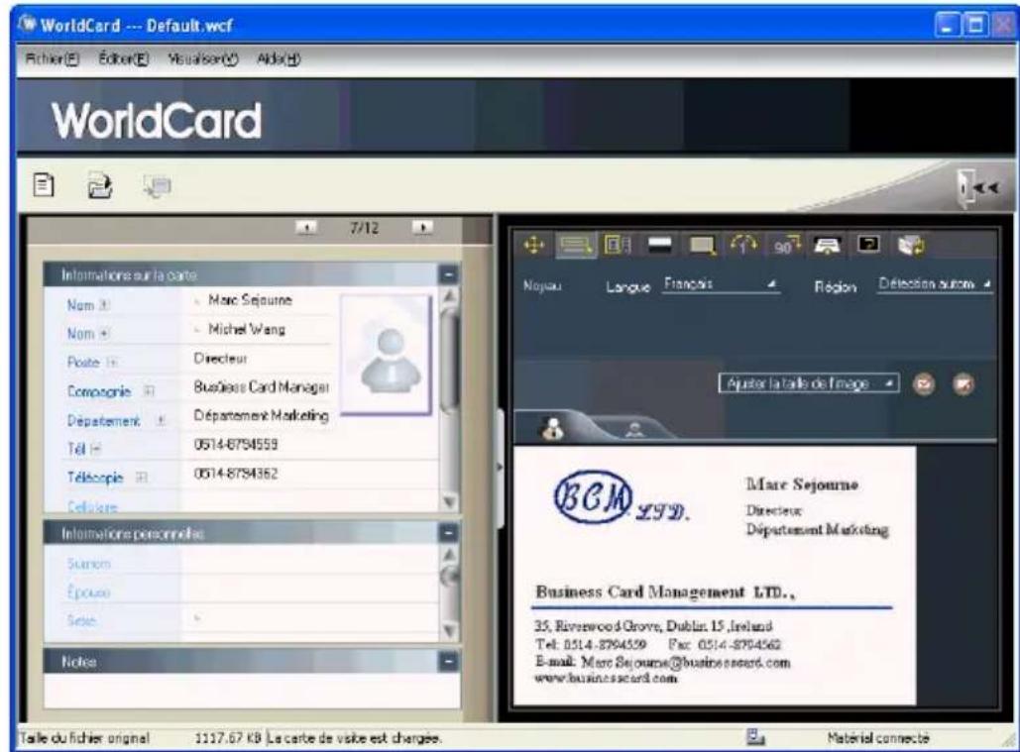
Task: Collapse the Notes section
Action: click(448, 661)
